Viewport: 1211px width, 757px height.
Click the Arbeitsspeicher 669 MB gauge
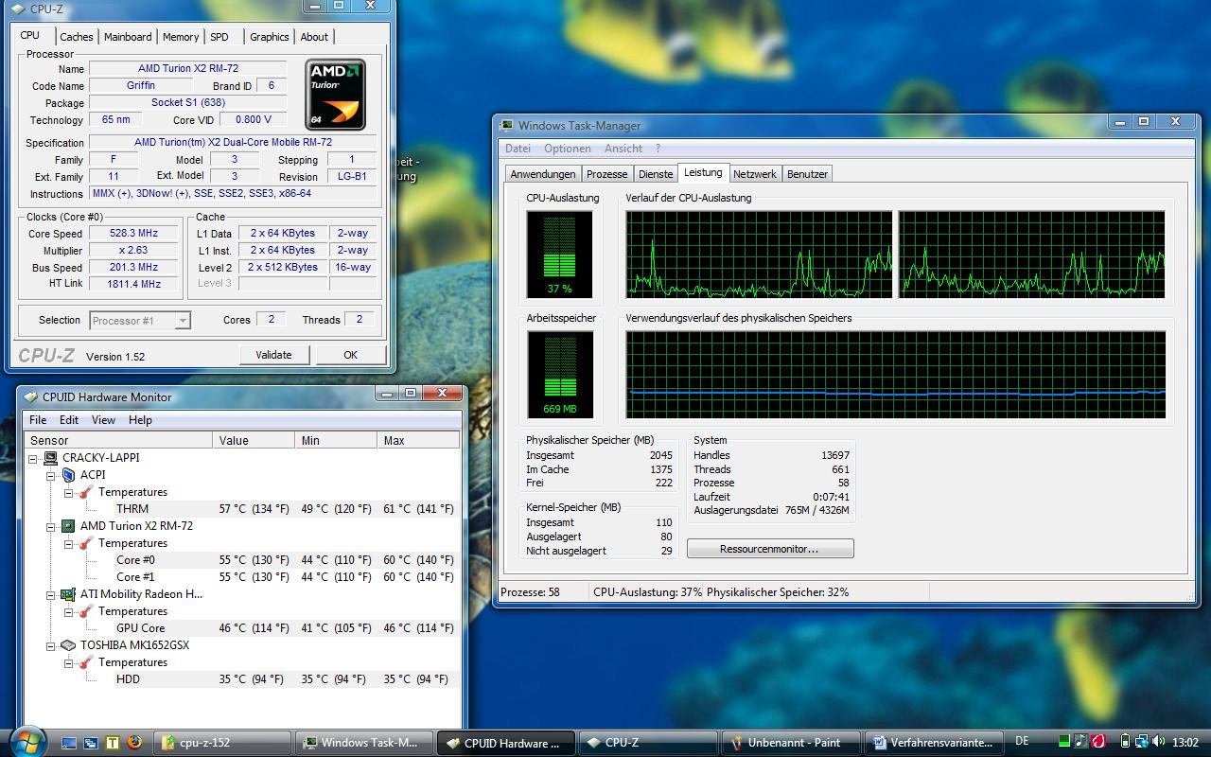point(560,375)
